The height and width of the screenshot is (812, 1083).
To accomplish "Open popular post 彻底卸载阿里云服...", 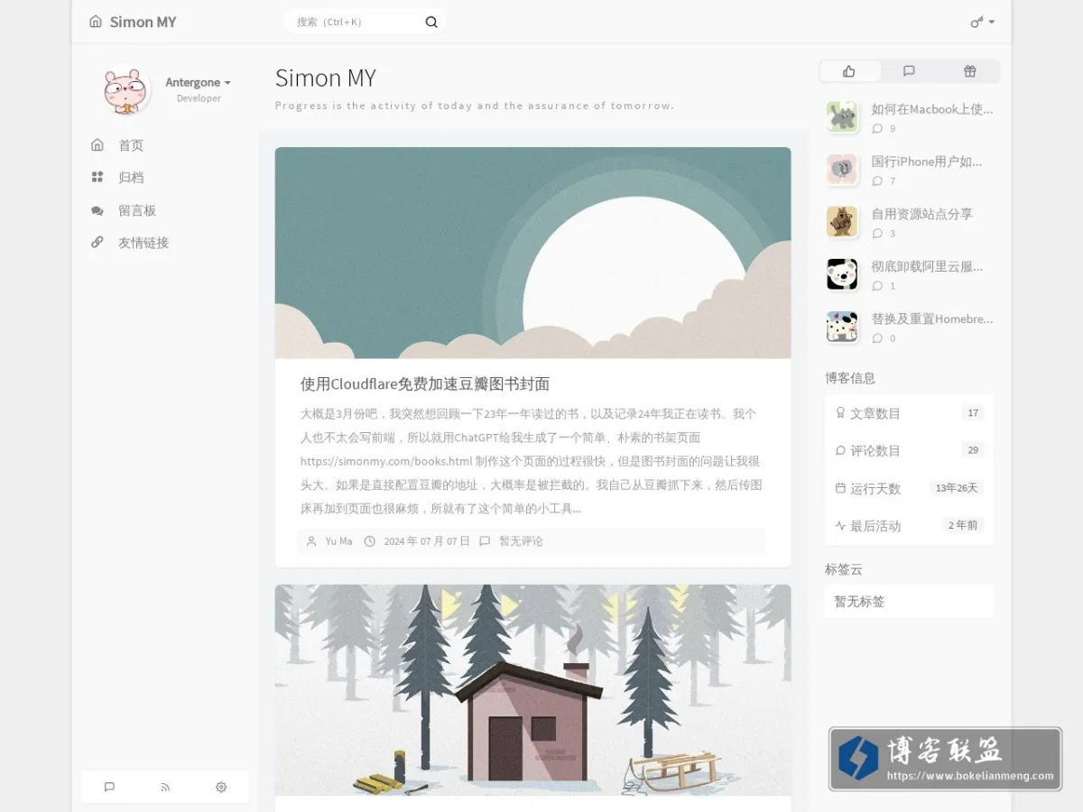I will tap(927, 266).
